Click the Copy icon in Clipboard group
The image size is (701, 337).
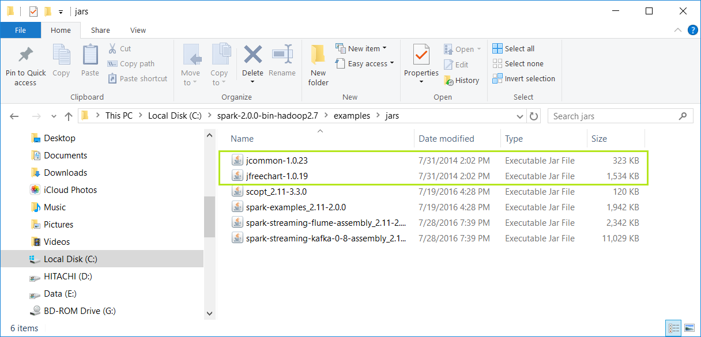(61, 55)
